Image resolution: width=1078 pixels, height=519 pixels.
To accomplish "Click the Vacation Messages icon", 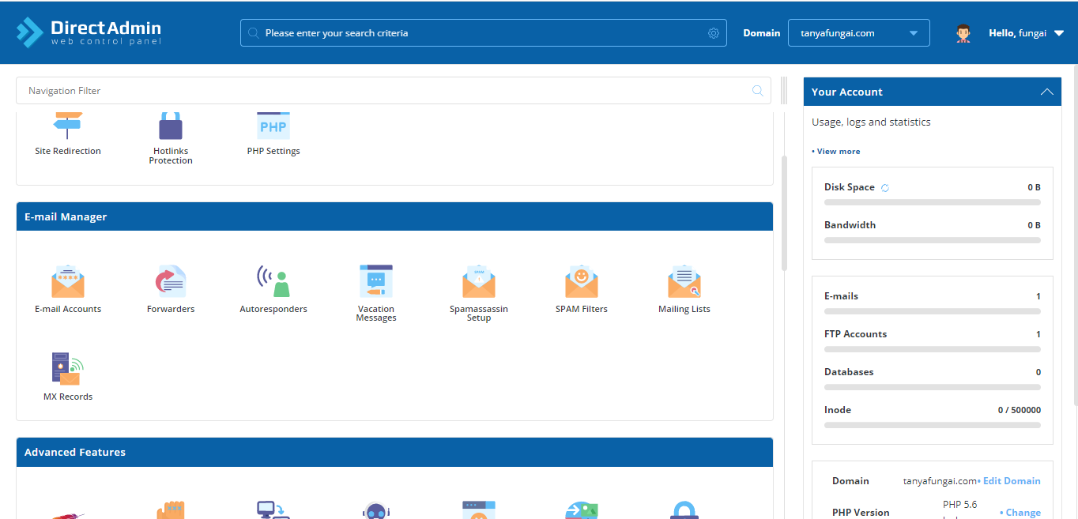I will click(375, 288).
